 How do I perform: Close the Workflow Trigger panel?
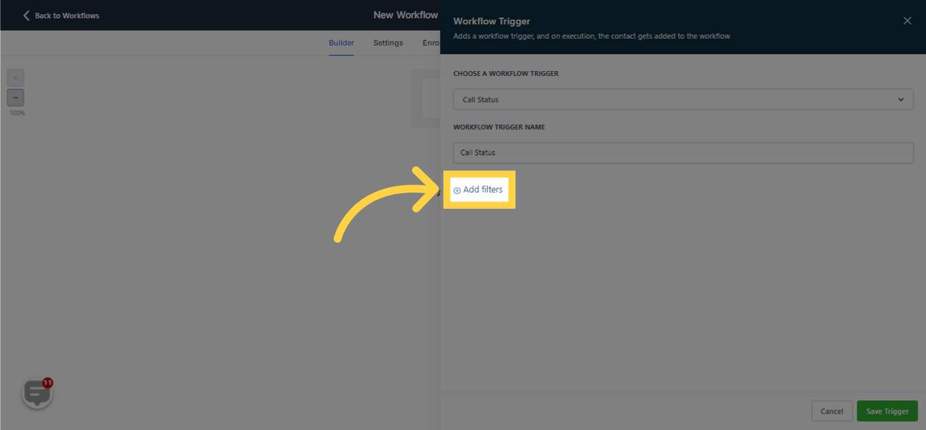pyautogui.click(x=907, y=20)
